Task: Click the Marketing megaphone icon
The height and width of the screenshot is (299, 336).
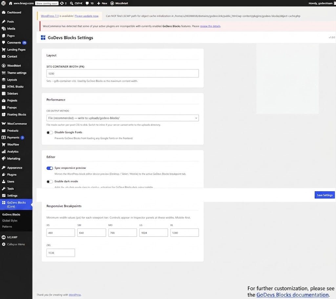Action: click(x=3, y=159)
